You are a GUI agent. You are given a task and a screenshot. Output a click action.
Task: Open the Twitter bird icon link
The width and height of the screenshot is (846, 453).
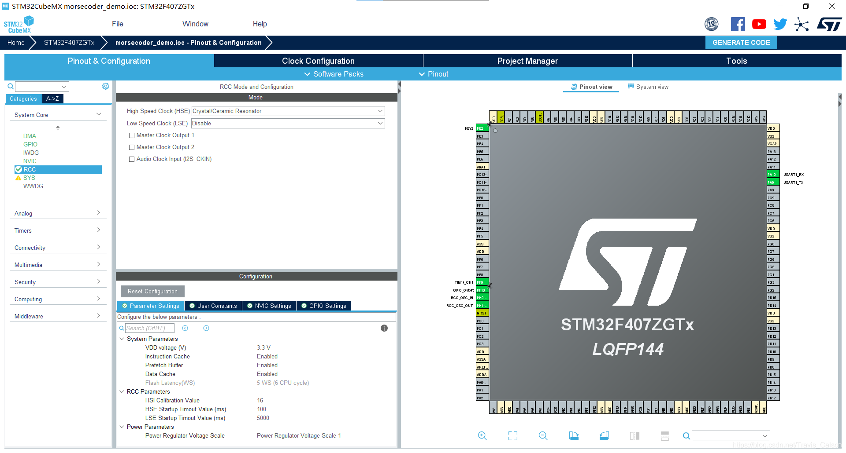[x=780, y=24]
